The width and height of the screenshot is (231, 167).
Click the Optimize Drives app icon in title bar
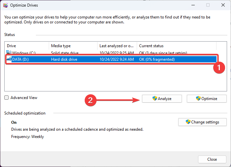tap(6, 5)
